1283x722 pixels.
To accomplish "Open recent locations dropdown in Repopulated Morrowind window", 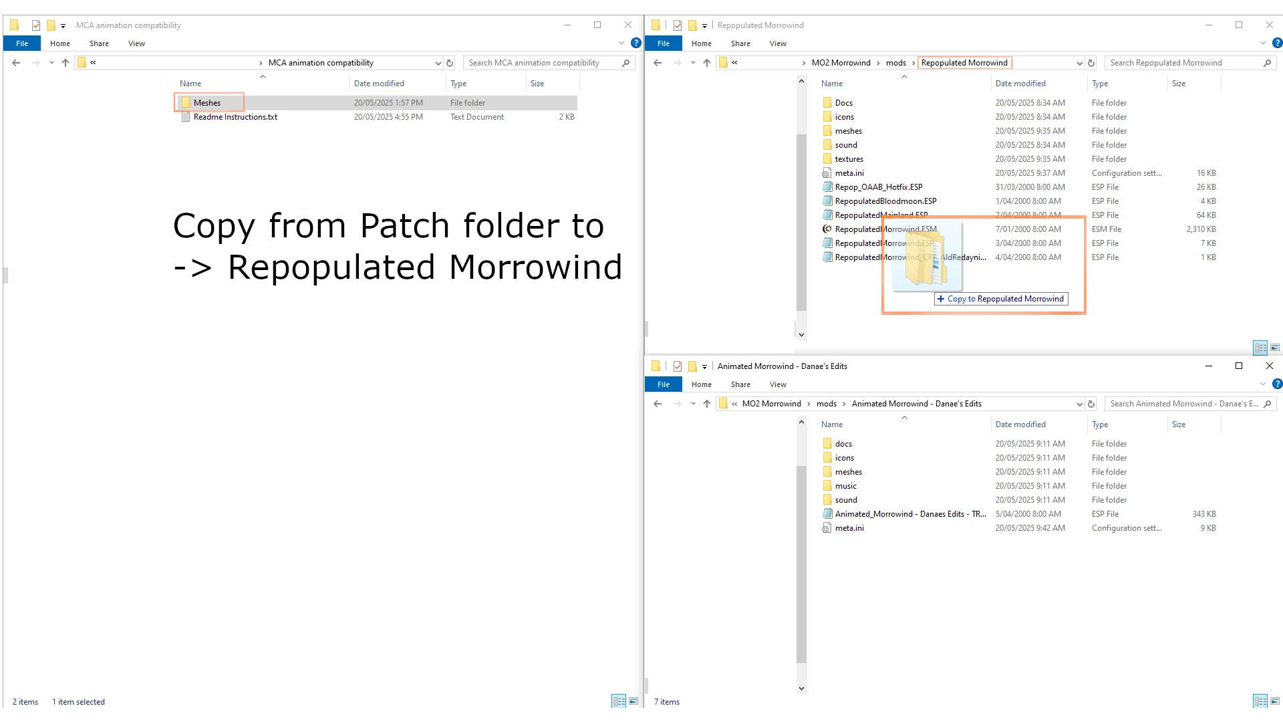I will 693,63.
